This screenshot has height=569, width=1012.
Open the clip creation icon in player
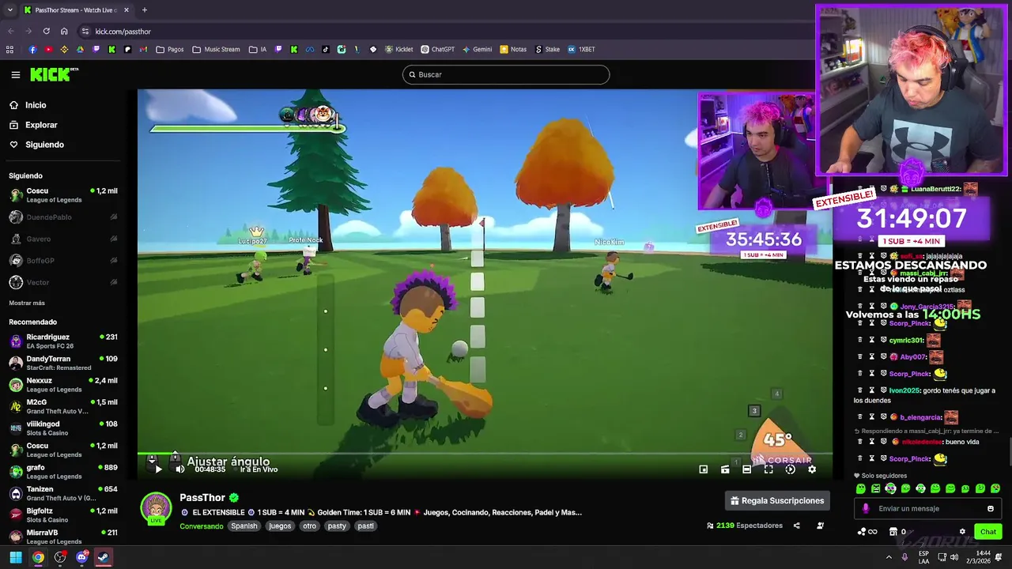[725, 469]
